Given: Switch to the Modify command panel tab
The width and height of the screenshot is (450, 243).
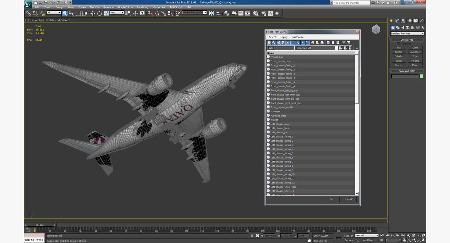Looking at the screenshot, I should coord(397,21).
